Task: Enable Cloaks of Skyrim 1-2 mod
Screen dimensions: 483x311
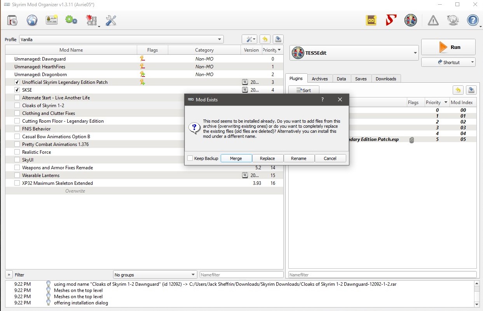Action: point(17,106)
